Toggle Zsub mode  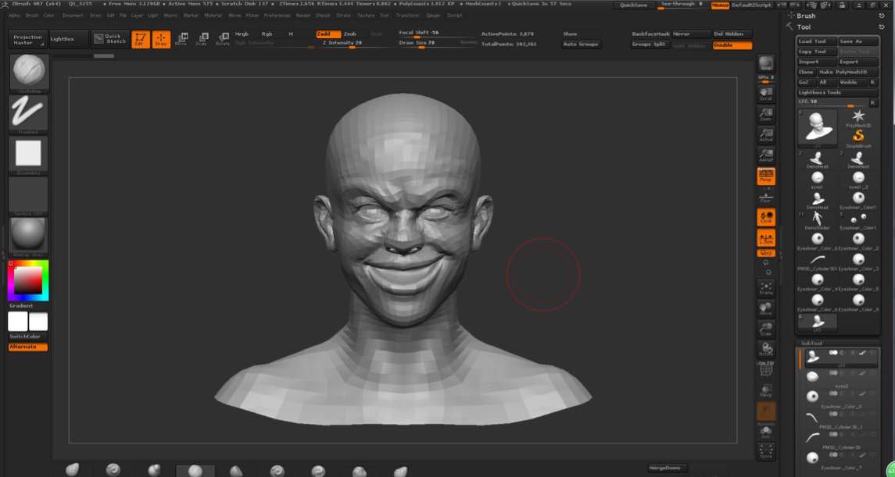[349, 34]
